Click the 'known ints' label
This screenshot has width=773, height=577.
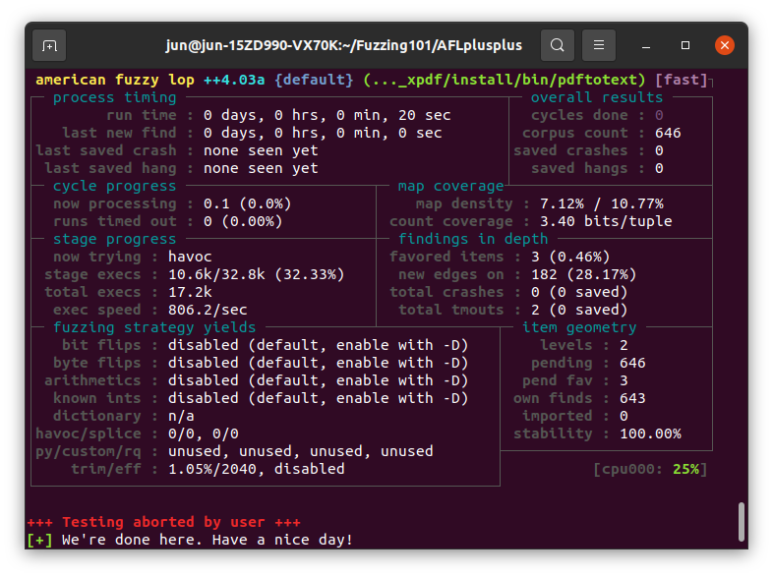[97, 399]
